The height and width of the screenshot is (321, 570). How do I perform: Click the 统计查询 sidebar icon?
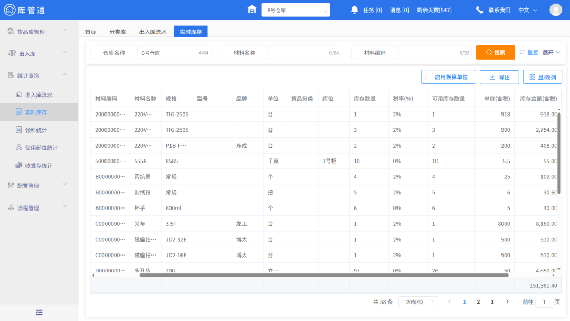(x=11, y=75)
